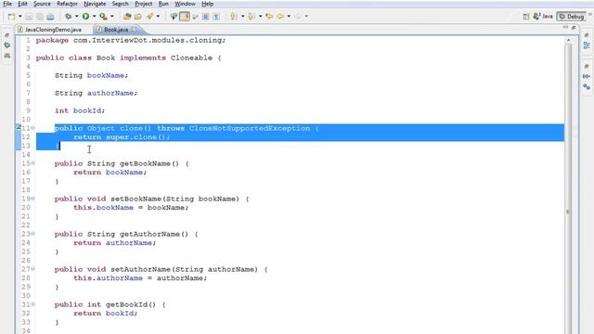
Task: Click the Open Perspective icon
Action: click(526, 17)
